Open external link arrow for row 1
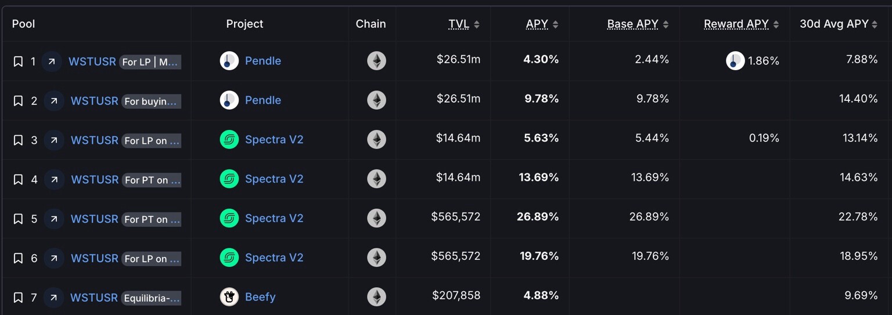The image size is (892, 315). (51, 61)
